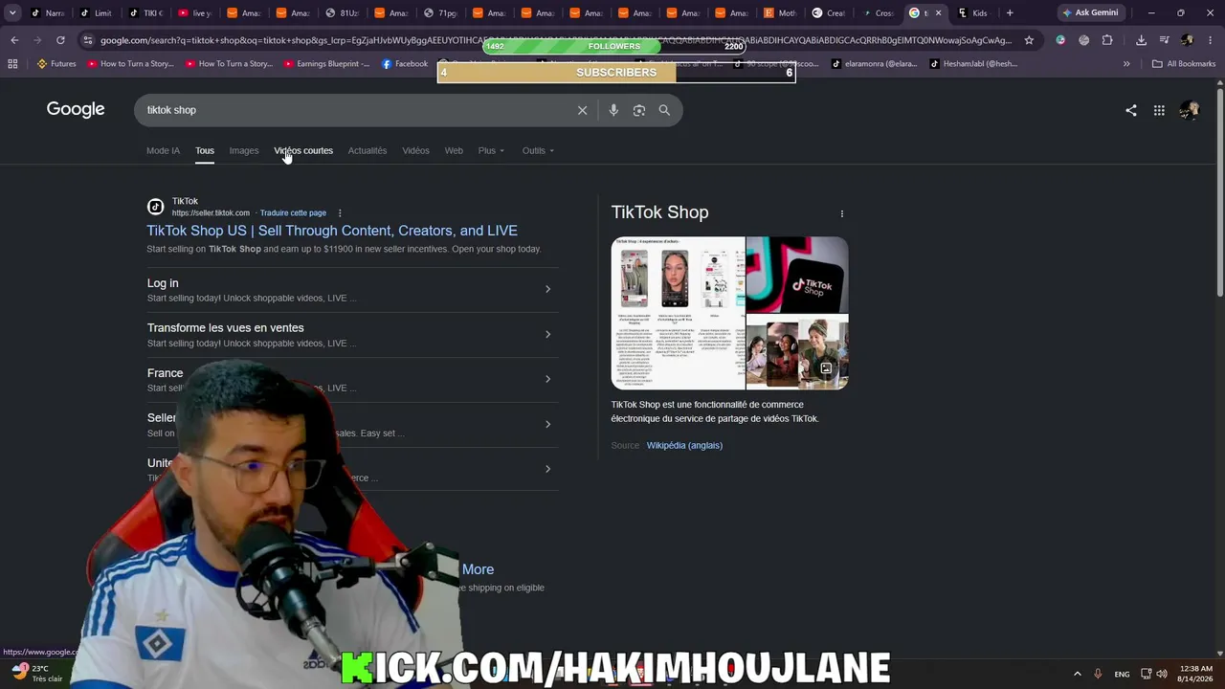Open the tab search dropdown arrow
Screen dimensions: 1225x689
click(x=12, y=13)
